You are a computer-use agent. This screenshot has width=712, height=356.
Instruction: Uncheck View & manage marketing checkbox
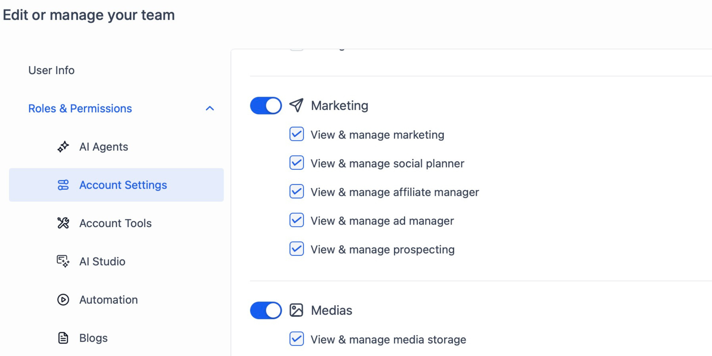click(x=296, y=134)
